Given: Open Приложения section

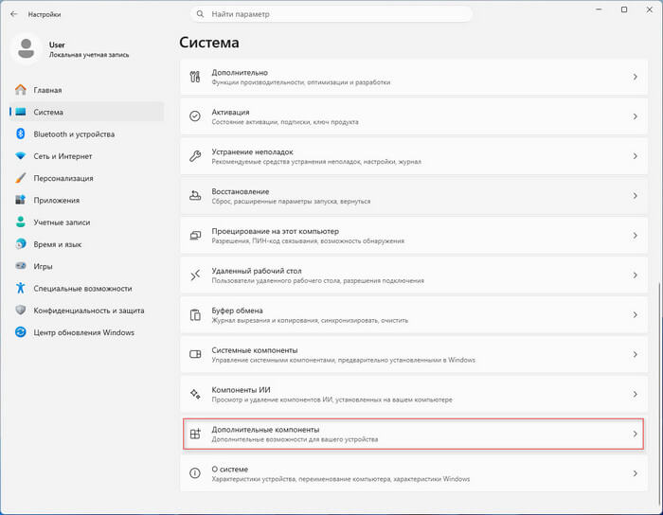Looking at the screenshot, I should click(87, 200).
